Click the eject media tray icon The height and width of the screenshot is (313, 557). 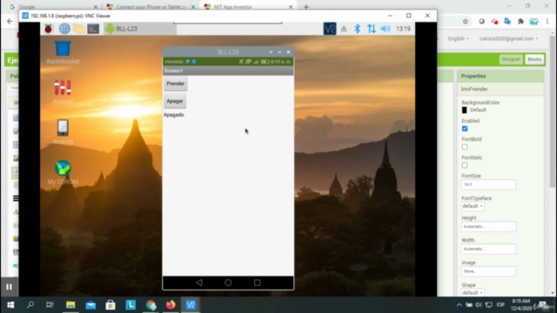coord(344,29)
